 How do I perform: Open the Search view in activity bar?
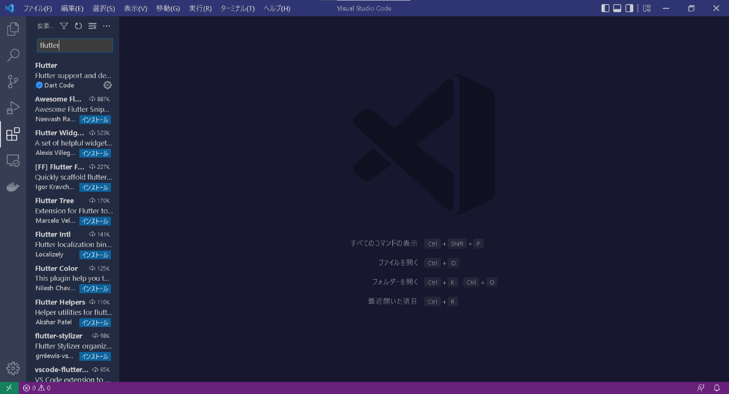[13, 55]
